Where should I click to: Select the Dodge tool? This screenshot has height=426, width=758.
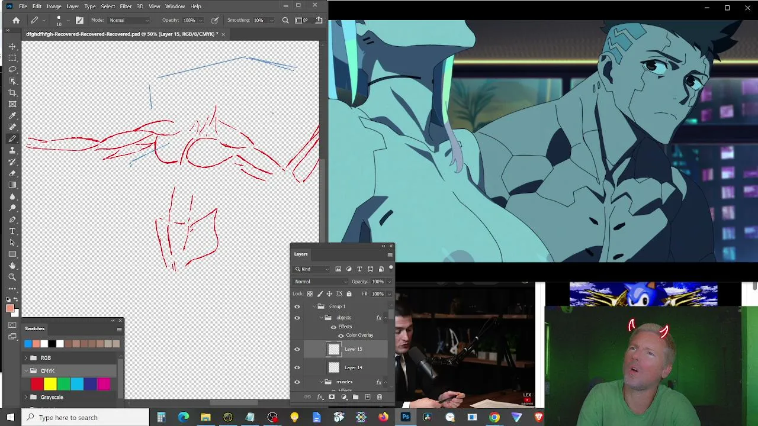[12, 208]
